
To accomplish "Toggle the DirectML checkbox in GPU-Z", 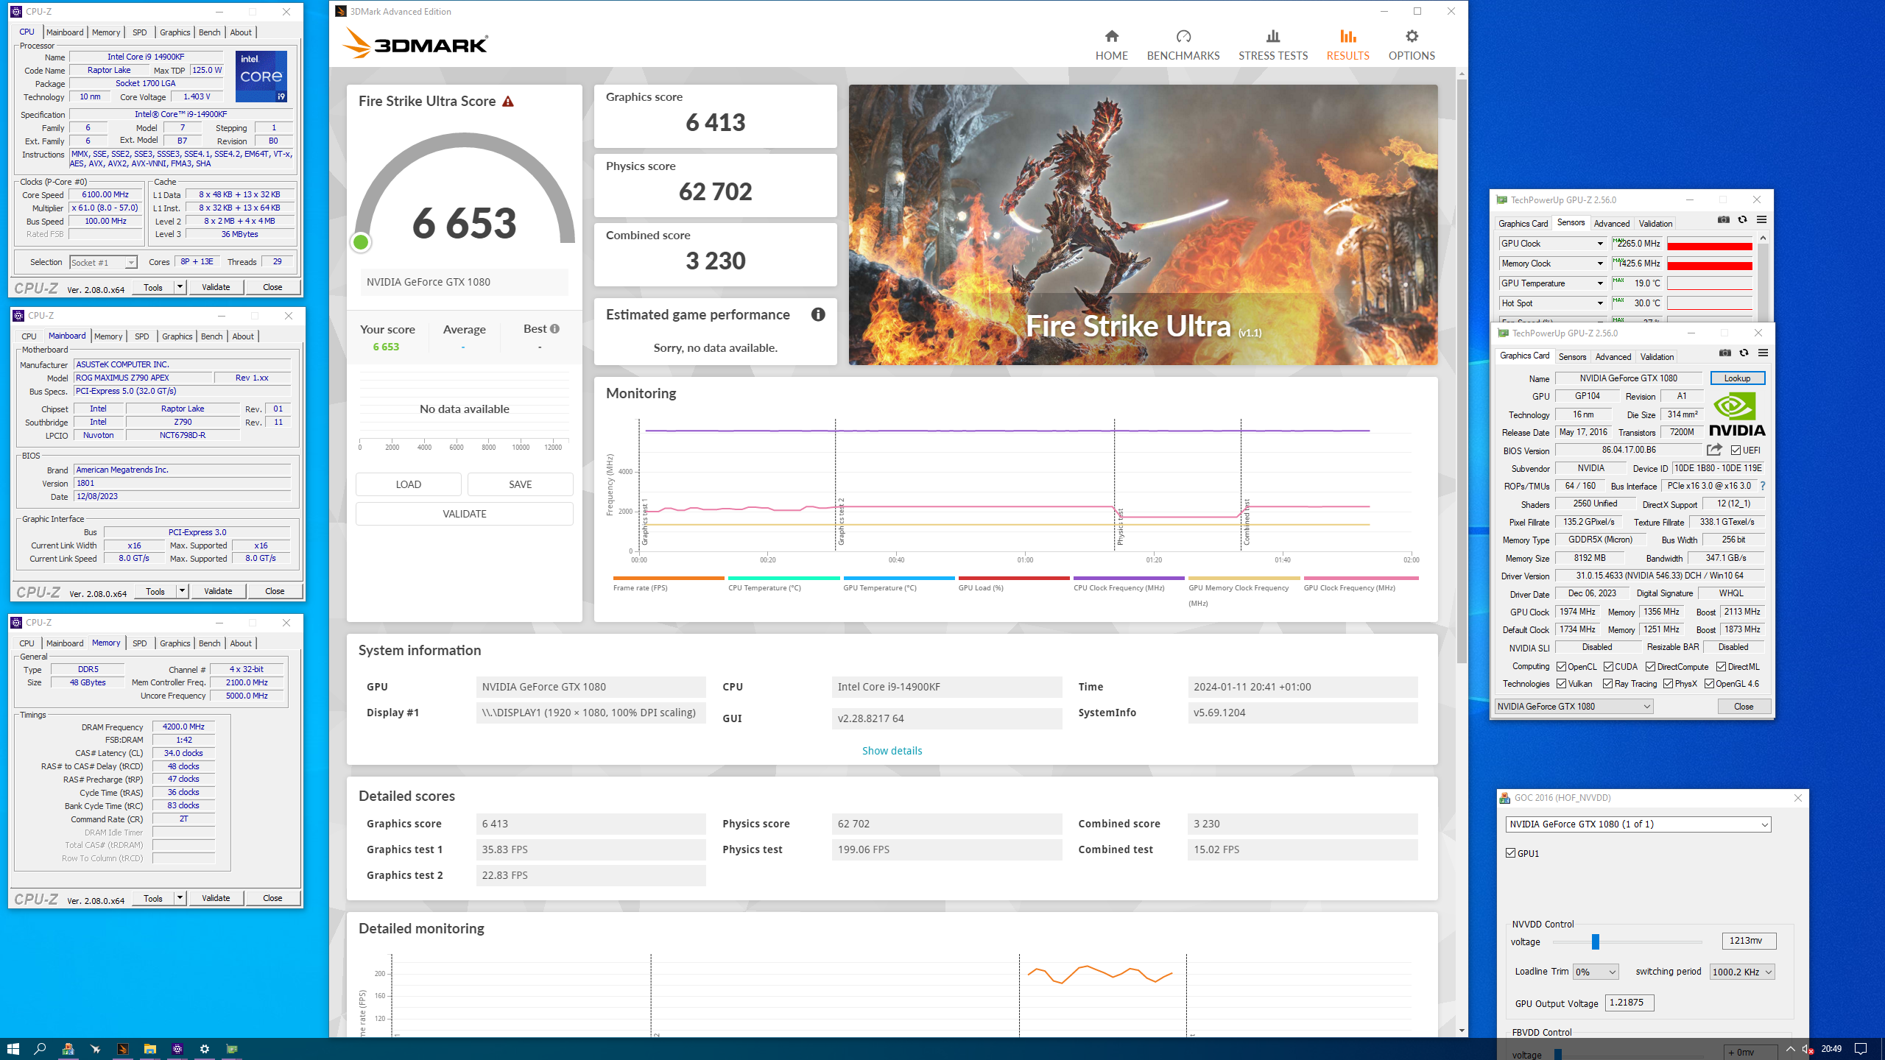I will pyautogui.click(x=1721, y=667).
